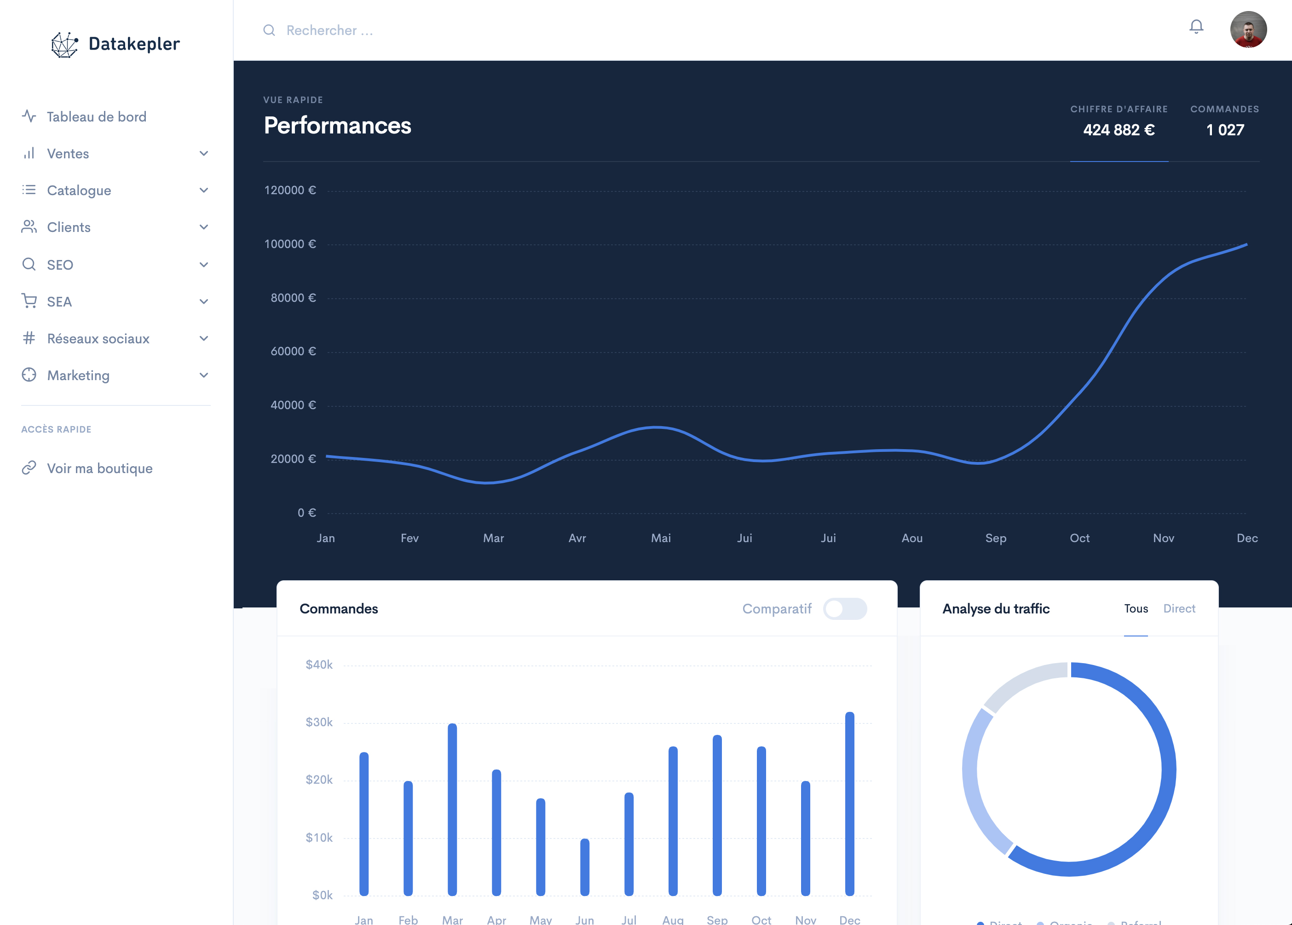Click the Tableau de bord activity icon

[x=29, y=116]
